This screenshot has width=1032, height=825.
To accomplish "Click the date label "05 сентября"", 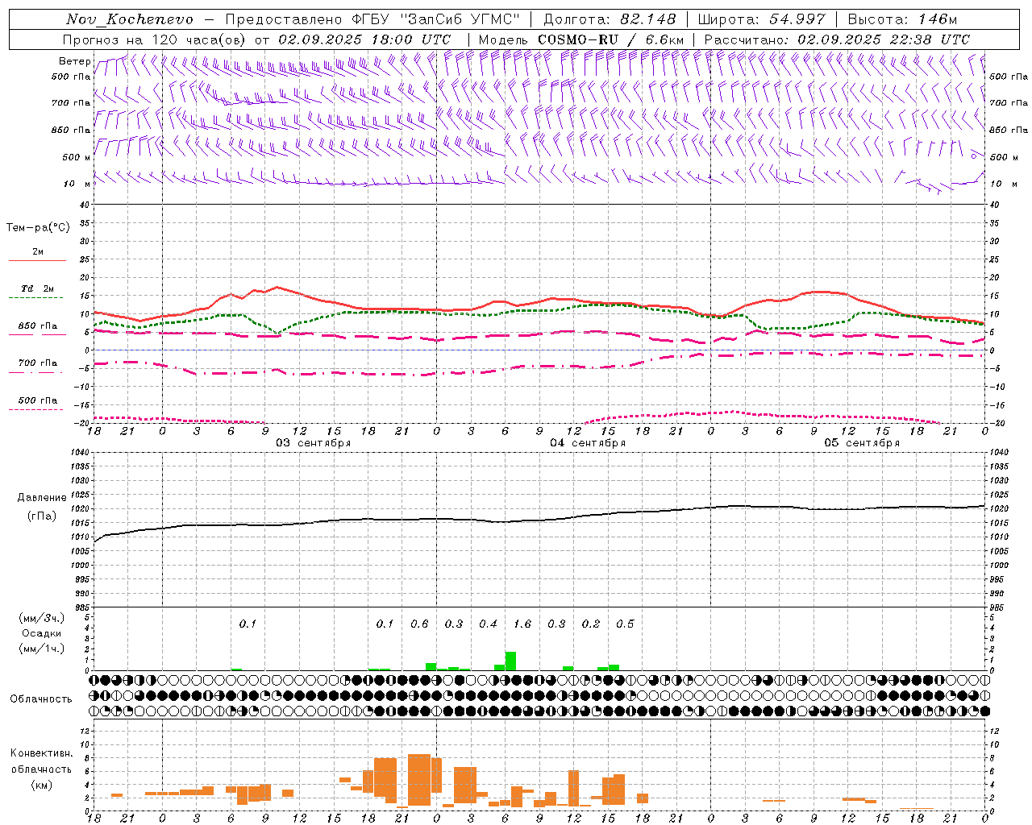I will pyautogui.click(x=862, y=443).
